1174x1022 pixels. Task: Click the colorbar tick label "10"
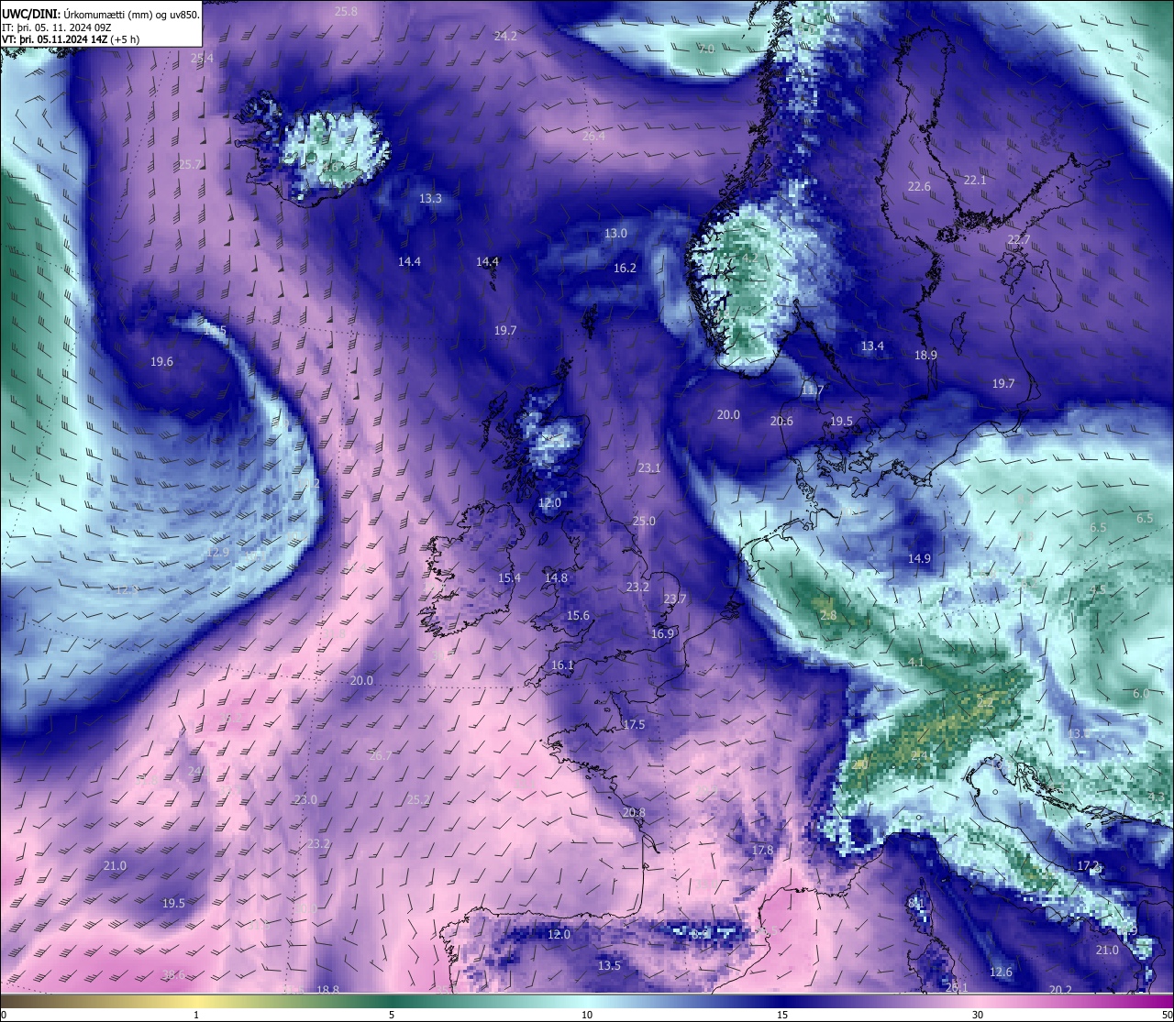pyautogui.click(x=587, y=1015)
